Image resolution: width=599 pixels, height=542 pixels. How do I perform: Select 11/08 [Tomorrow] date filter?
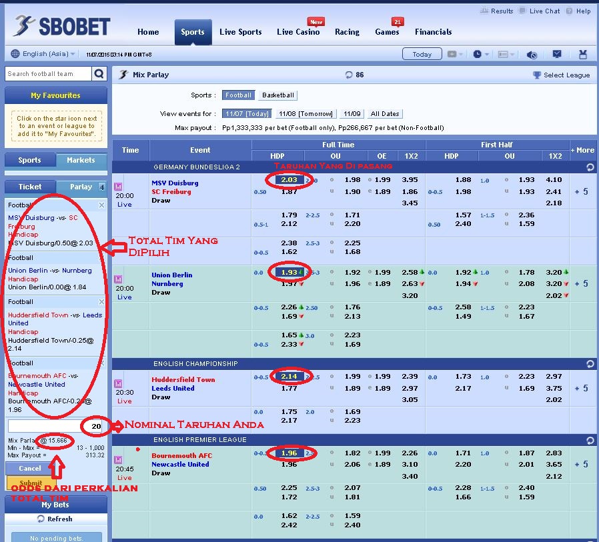[306, 114]
